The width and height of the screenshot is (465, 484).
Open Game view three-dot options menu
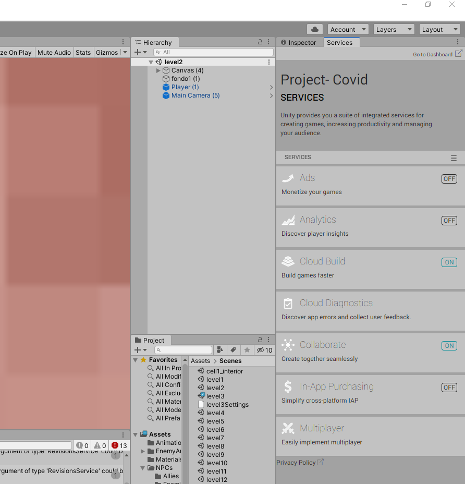pos(123,42)
